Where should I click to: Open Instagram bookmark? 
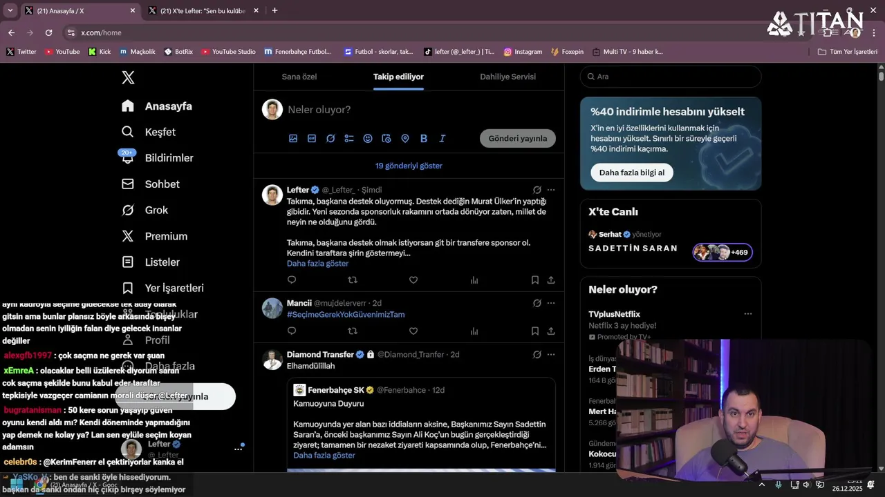[523, 52]
